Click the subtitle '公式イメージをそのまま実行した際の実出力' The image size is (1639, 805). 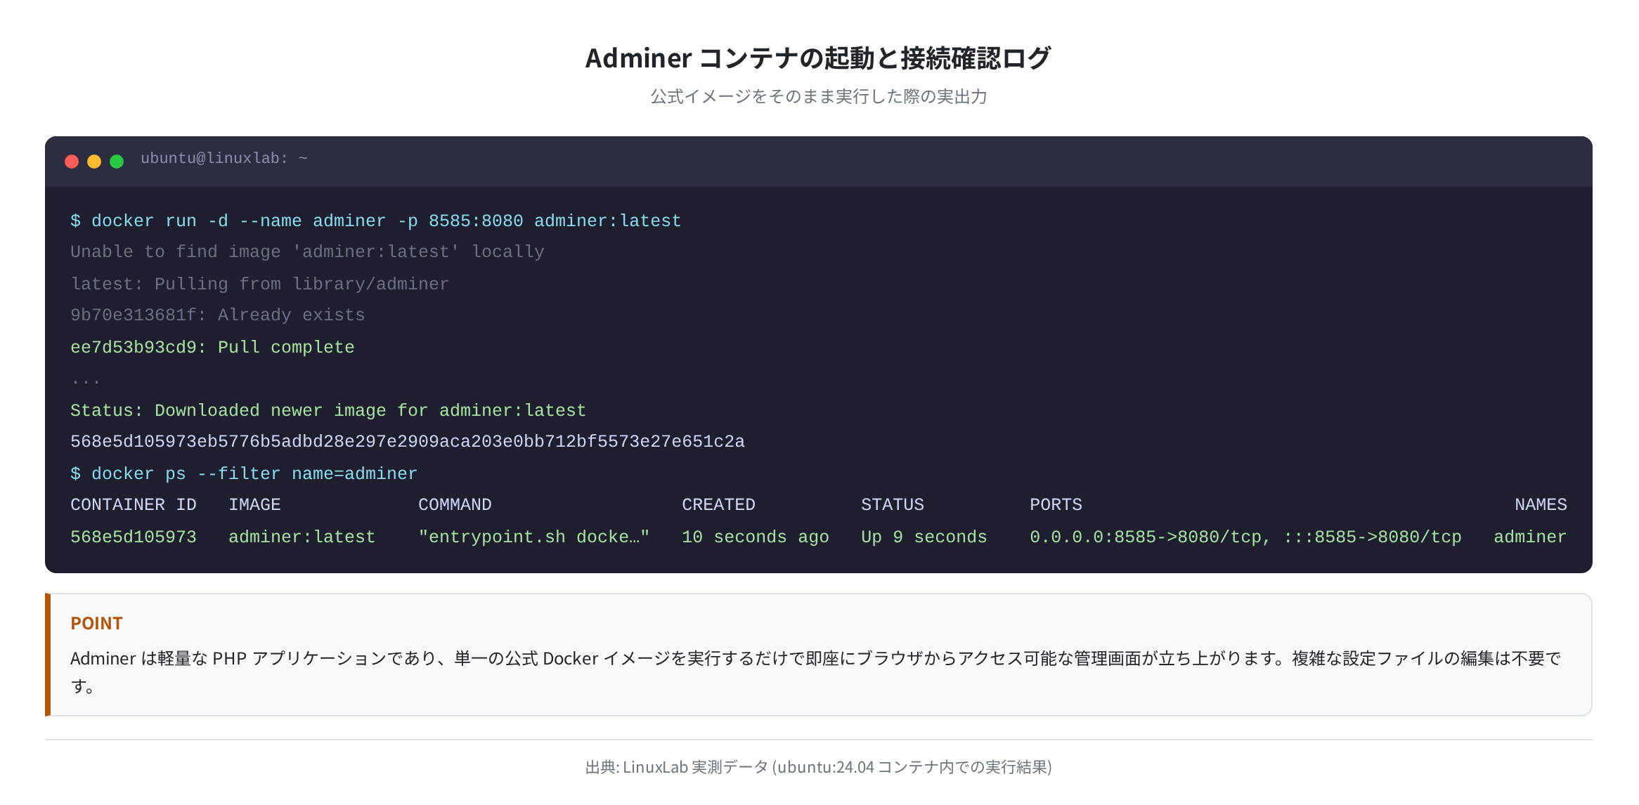point(819,96)
